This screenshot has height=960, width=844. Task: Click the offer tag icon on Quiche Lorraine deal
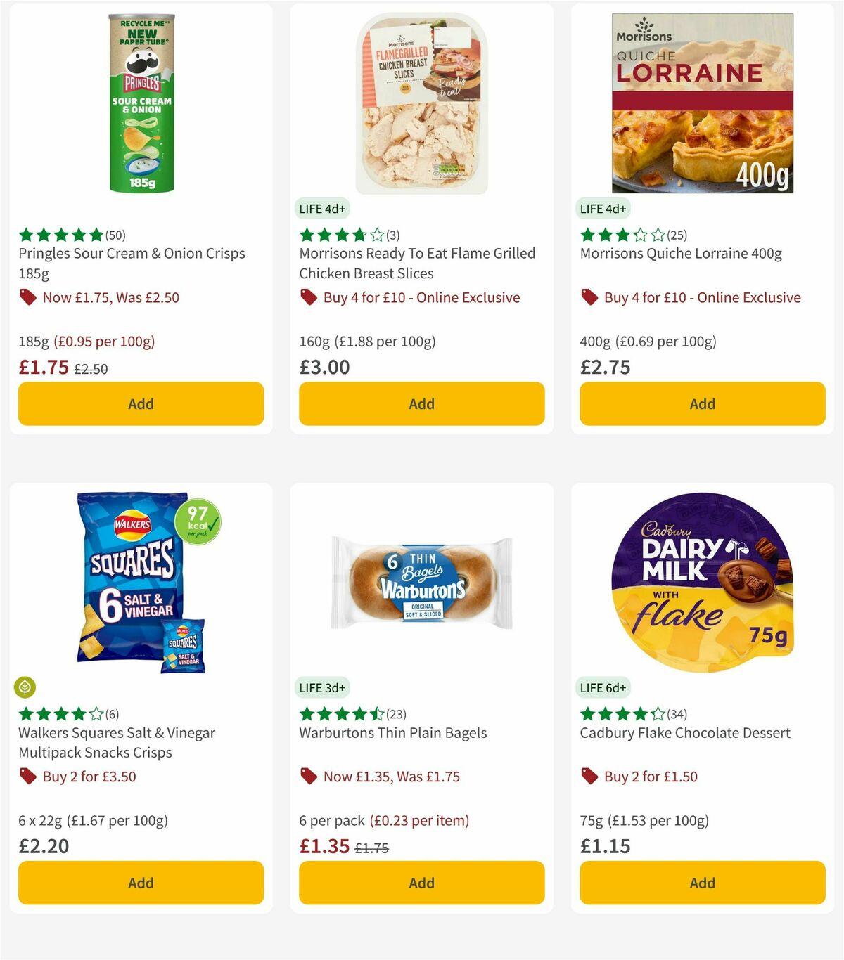click(589, 298)
